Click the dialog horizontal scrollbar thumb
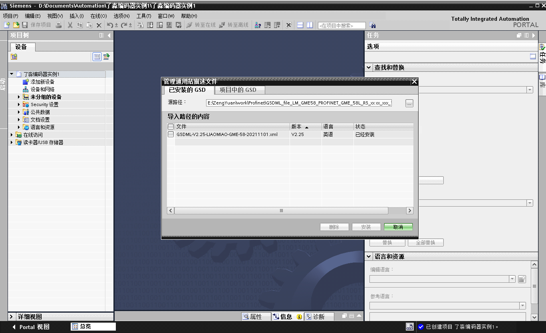 point(281,211)
